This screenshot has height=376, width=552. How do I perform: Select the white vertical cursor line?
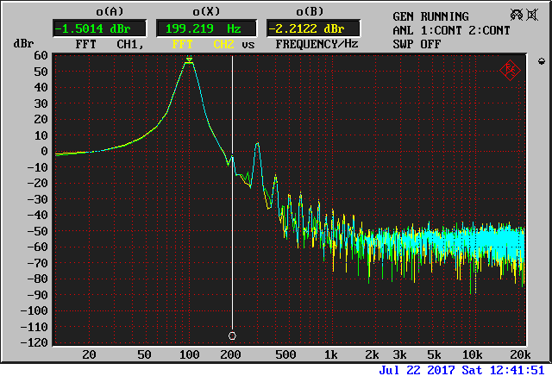pos(232,194)
